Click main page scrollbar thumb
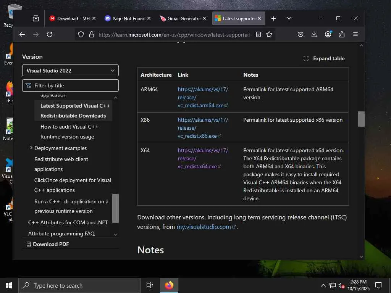This screenshot has height=293, width=391. point(361,119)
